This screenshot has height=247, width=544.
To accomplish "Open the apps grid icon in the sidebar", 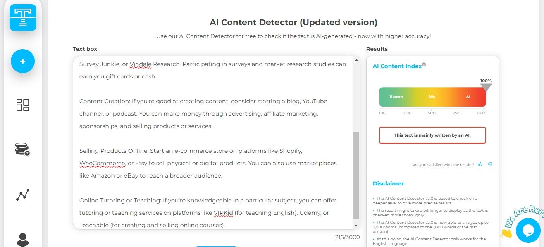I will [23, 105].
